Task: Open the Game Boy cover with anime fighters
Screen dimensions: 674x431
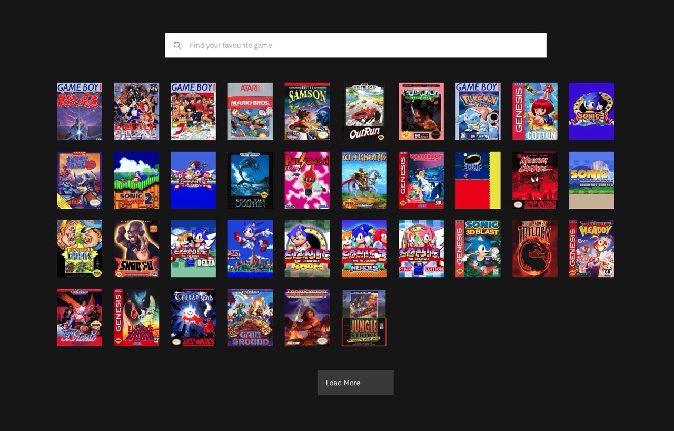Action: coord(193,111)
